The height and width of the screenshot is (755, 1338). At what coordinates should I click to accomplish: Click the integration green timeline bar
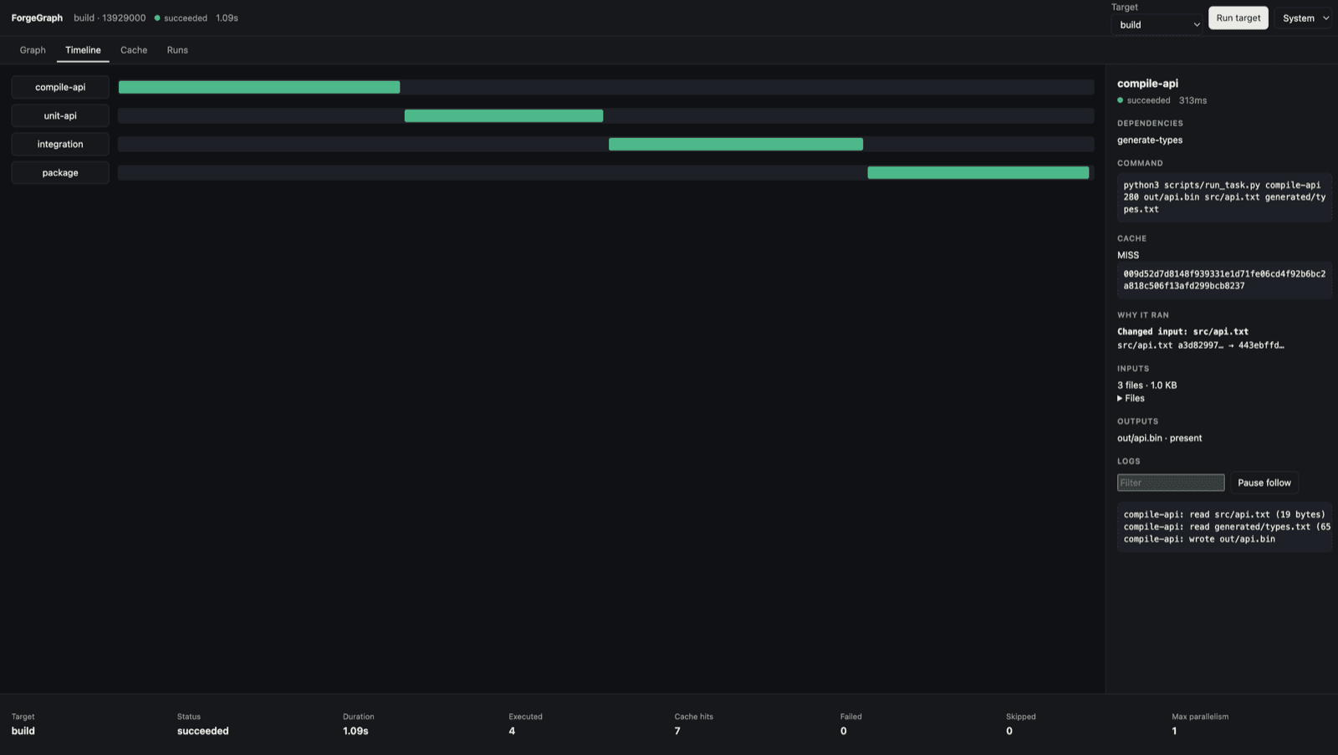click(736, 144)
